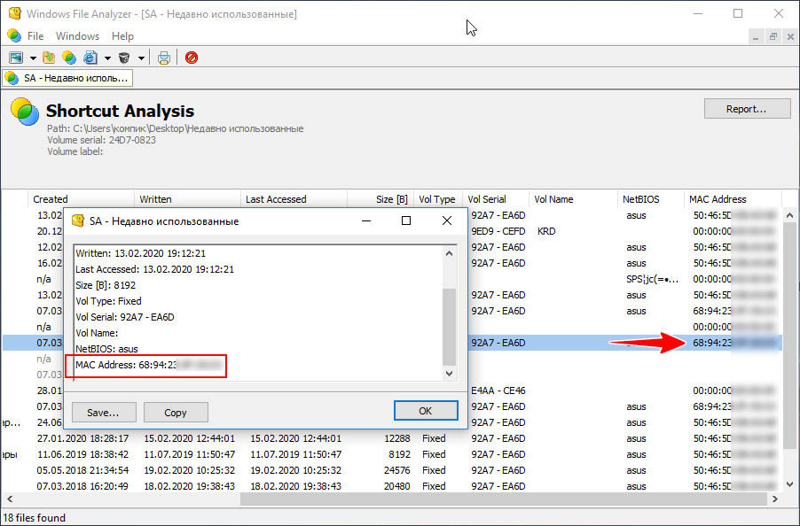Restore the inner MDI child window

tap(773, 36)
